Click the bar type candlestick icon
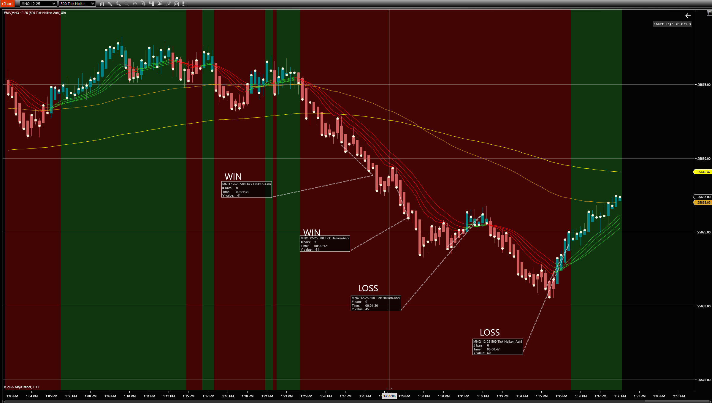This screenshot has height=403, width=712. 102,4
